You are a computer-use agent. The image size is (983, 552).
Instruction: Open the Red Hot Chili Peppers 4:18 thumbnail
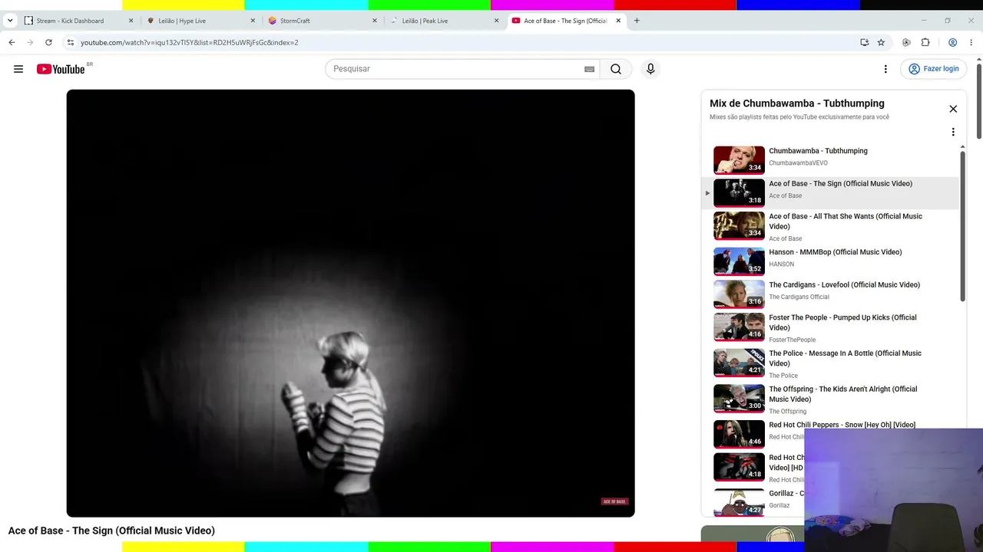(x=739, y=466)
